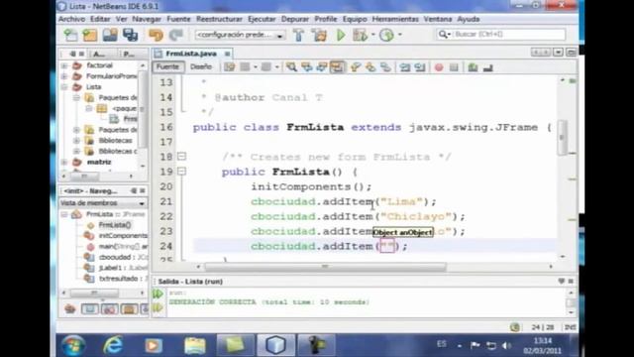This screenshot has width=634, height=357.
Task: Collapse code fold at line 18
Action: tap(181, 157)
